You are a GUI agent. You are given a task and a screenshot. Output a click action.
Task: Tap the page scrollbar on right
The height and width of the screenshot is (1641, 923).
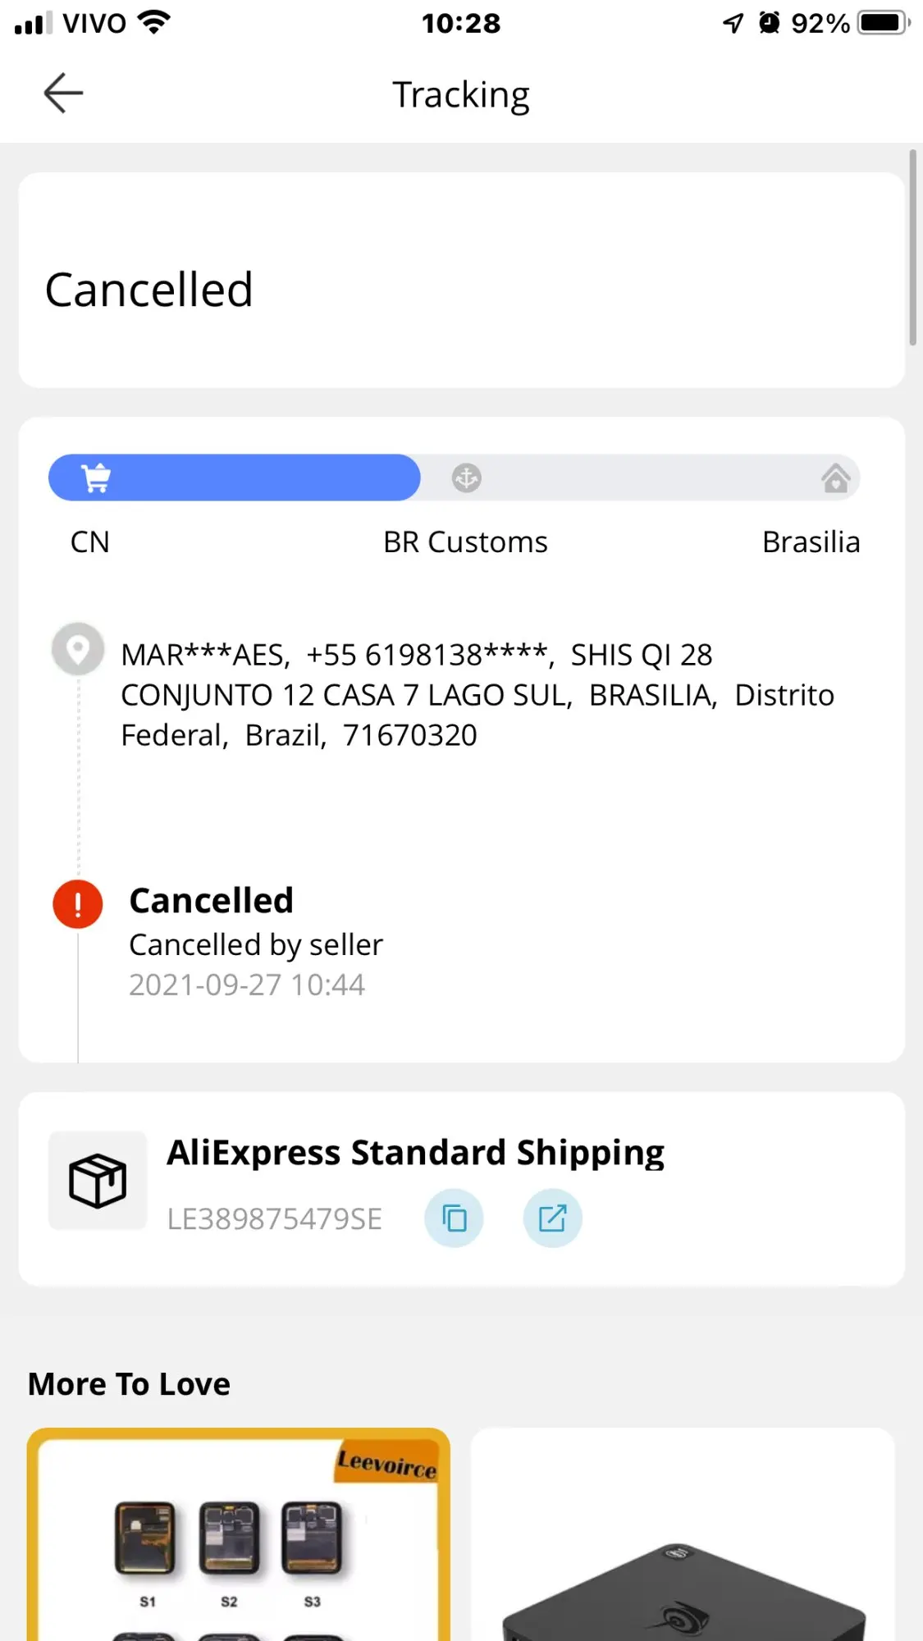(912, 248)
